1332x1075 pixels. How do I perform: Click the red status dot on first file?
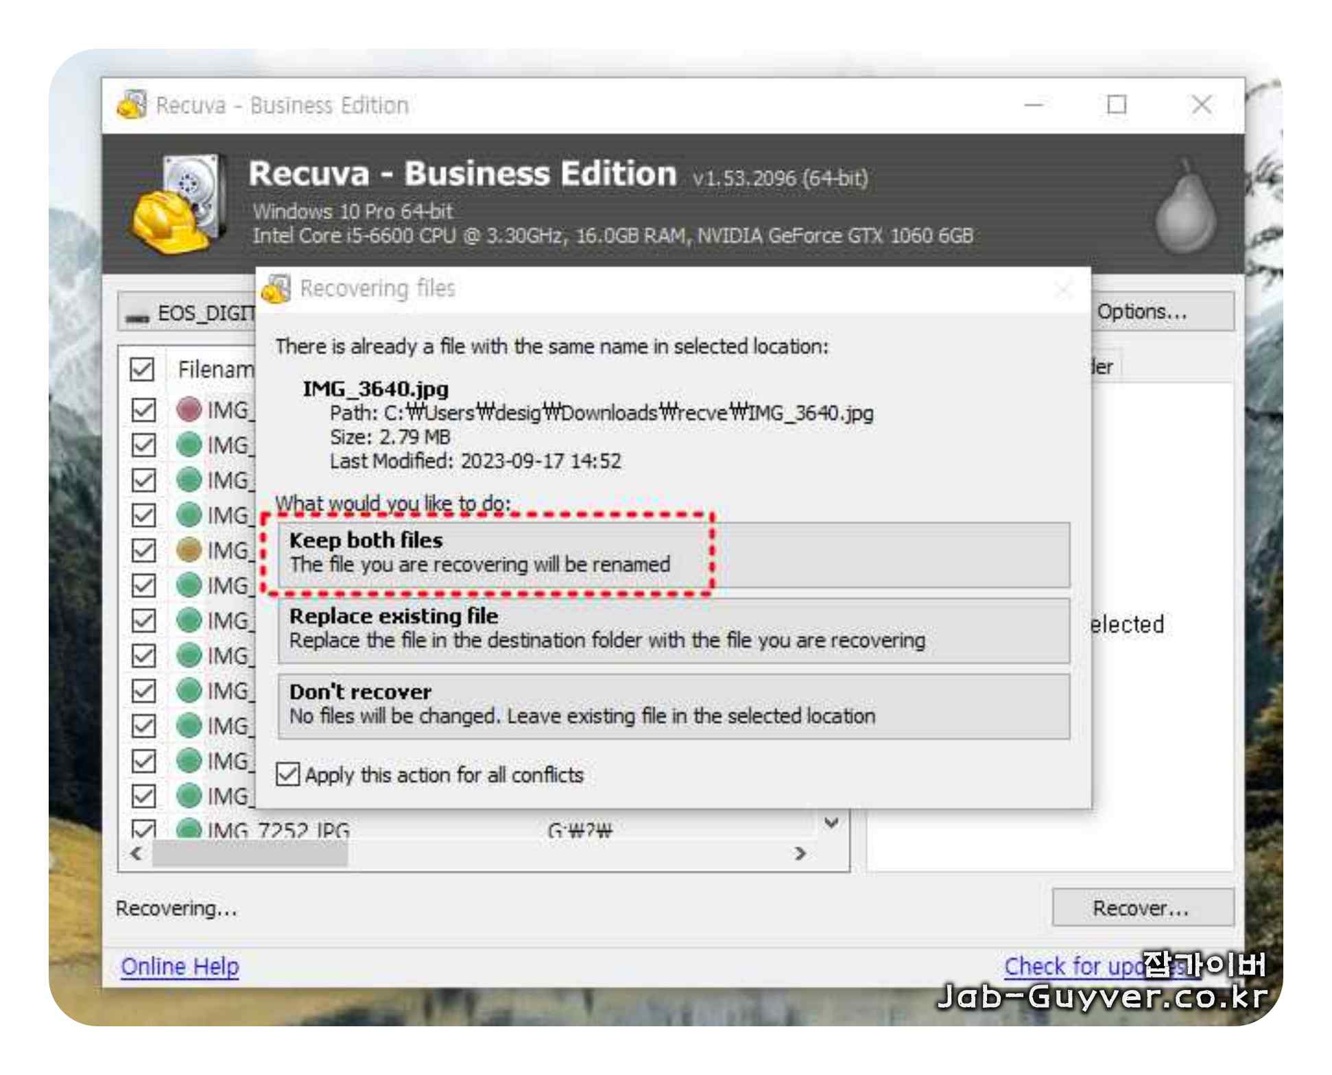click(189, 410)
